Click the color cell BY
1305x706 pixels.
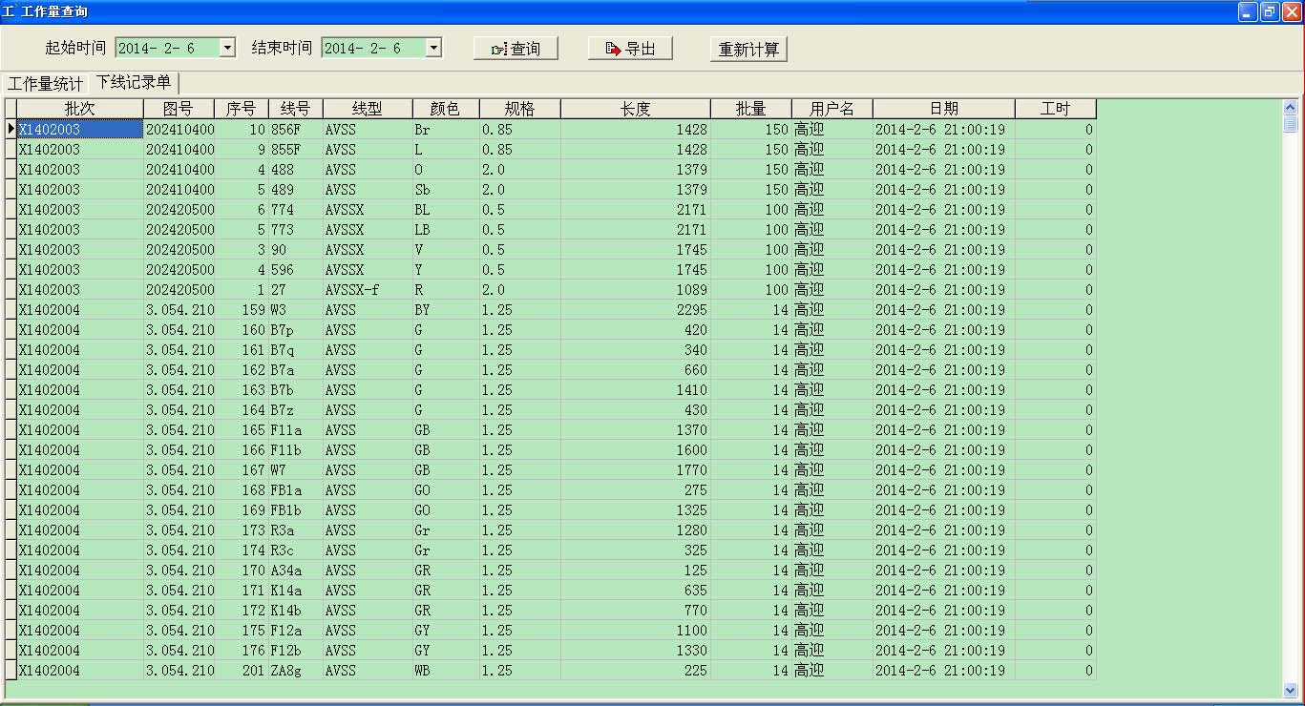tap(446, 309)
